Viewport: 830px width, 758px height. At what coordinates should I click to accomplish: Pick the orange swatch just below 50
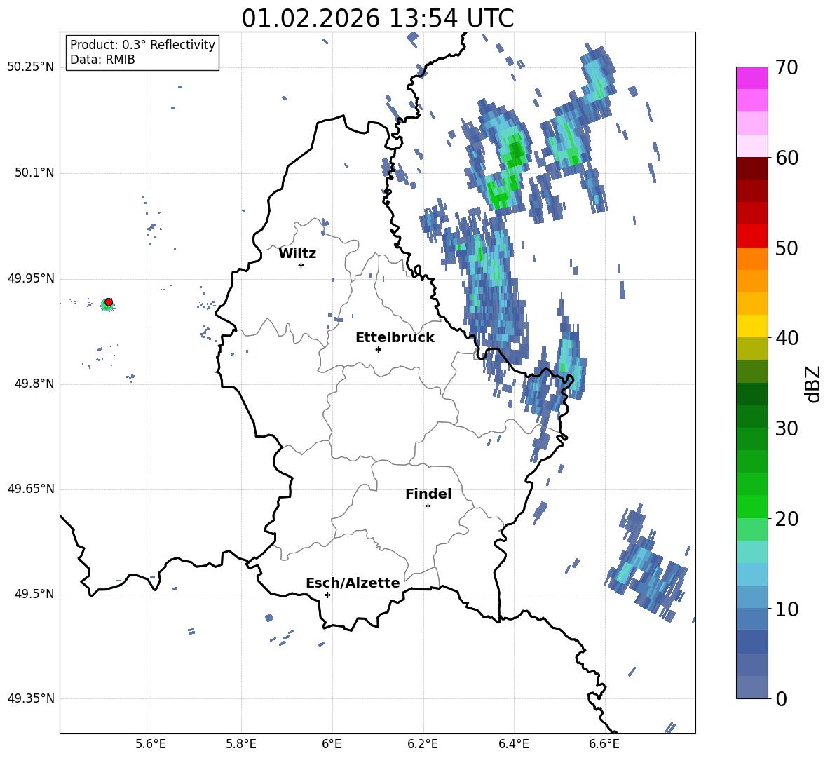[751, 259]
